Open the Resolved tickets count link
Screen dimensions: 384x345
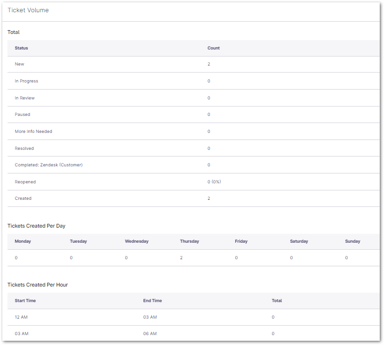tap(209, 148)
